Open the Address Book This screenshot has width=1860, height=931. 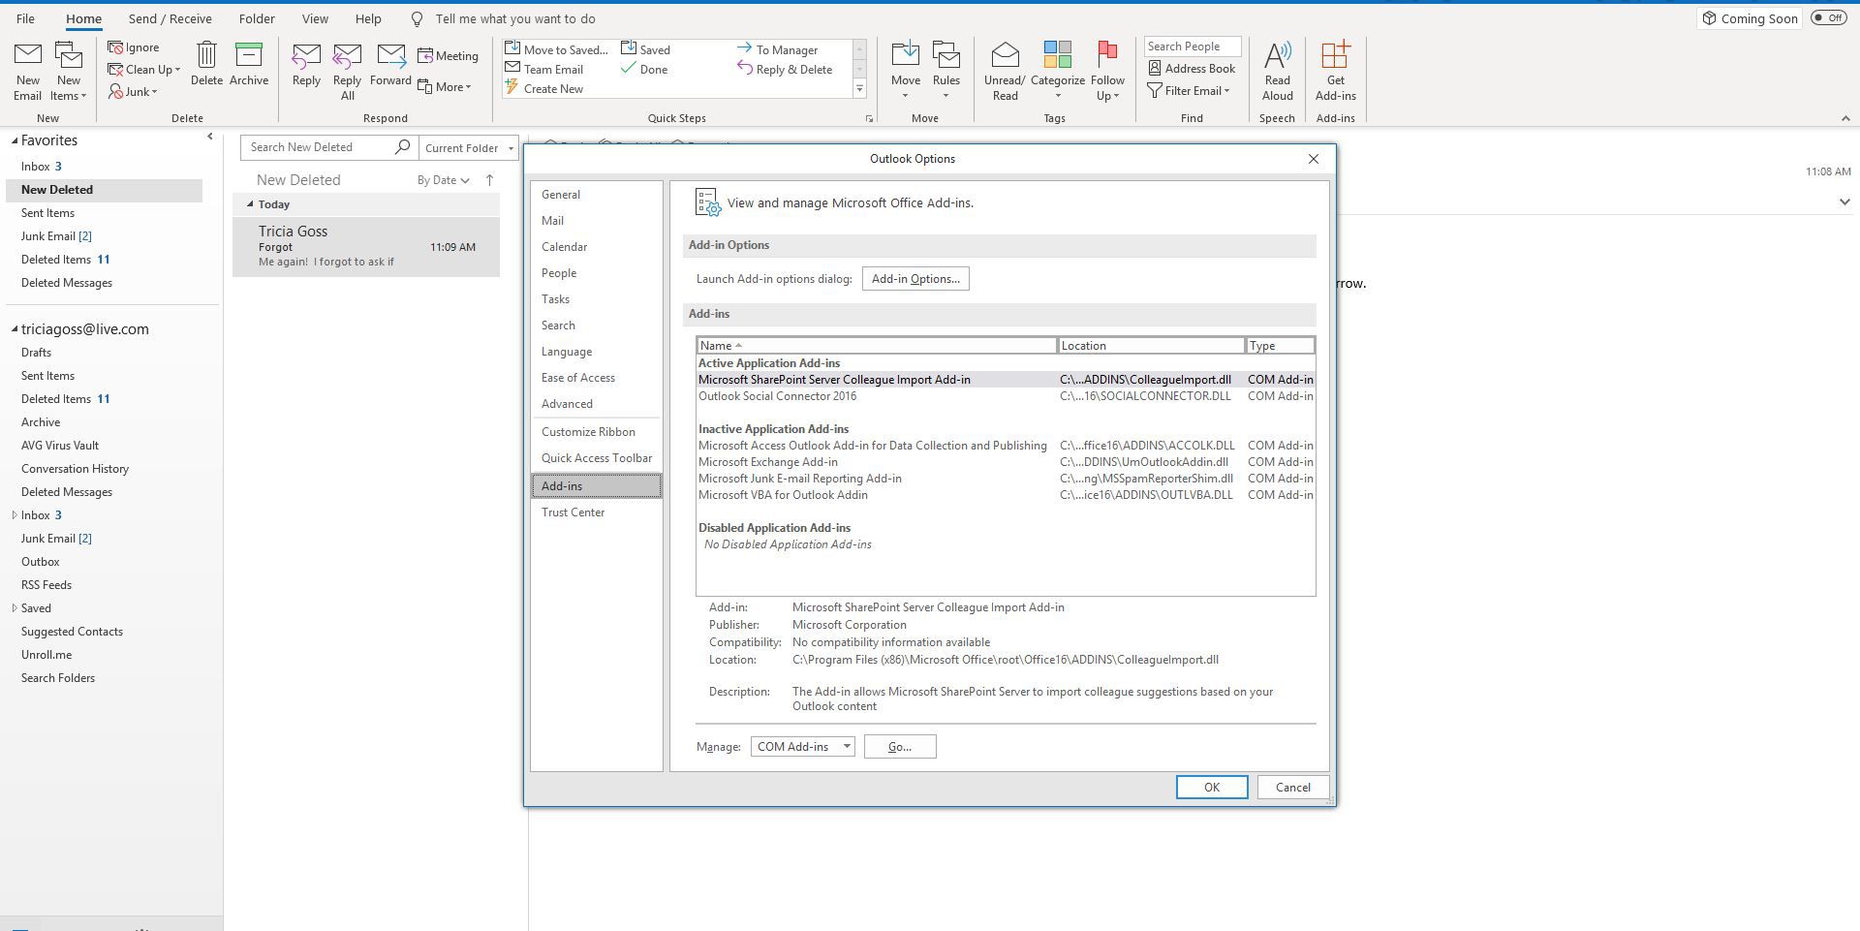tap(1192, 69)
